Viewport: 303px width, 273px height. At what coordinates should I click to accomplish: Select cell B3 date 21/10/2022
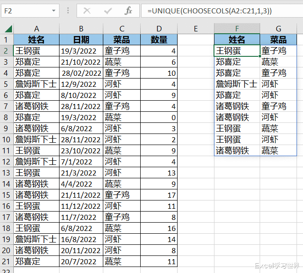coord(81,62)
